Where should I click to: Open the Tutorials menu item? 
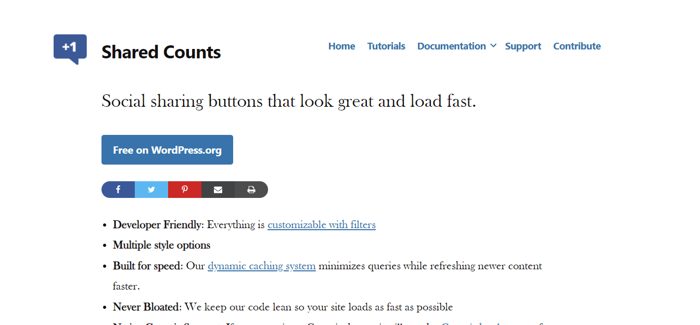(386, 46)
